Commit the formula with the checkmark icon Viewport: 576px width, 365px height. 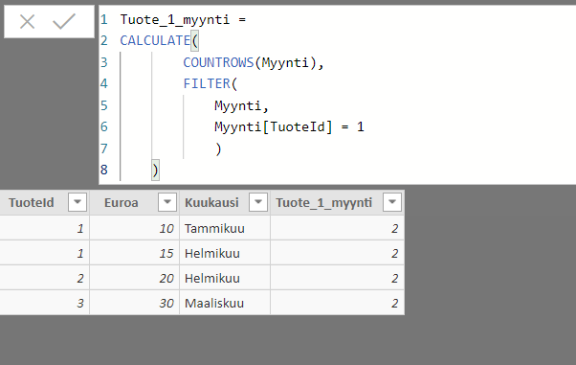click(x=64, y=21)
